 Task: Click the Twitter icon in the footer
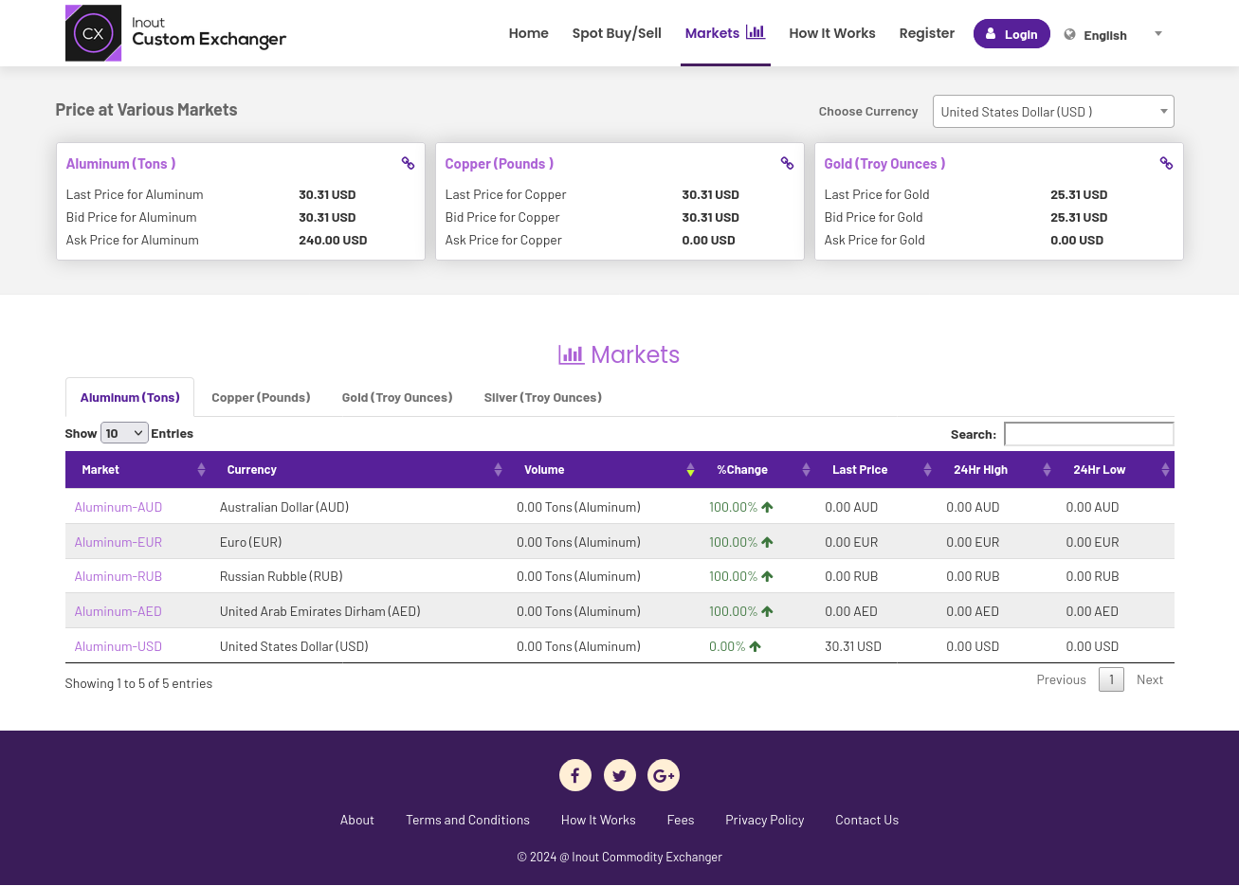click(x=619, y=775)
